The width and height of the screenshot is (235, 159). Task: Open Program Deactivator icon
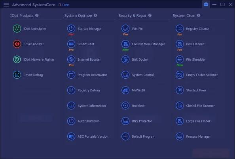point(71,75)
